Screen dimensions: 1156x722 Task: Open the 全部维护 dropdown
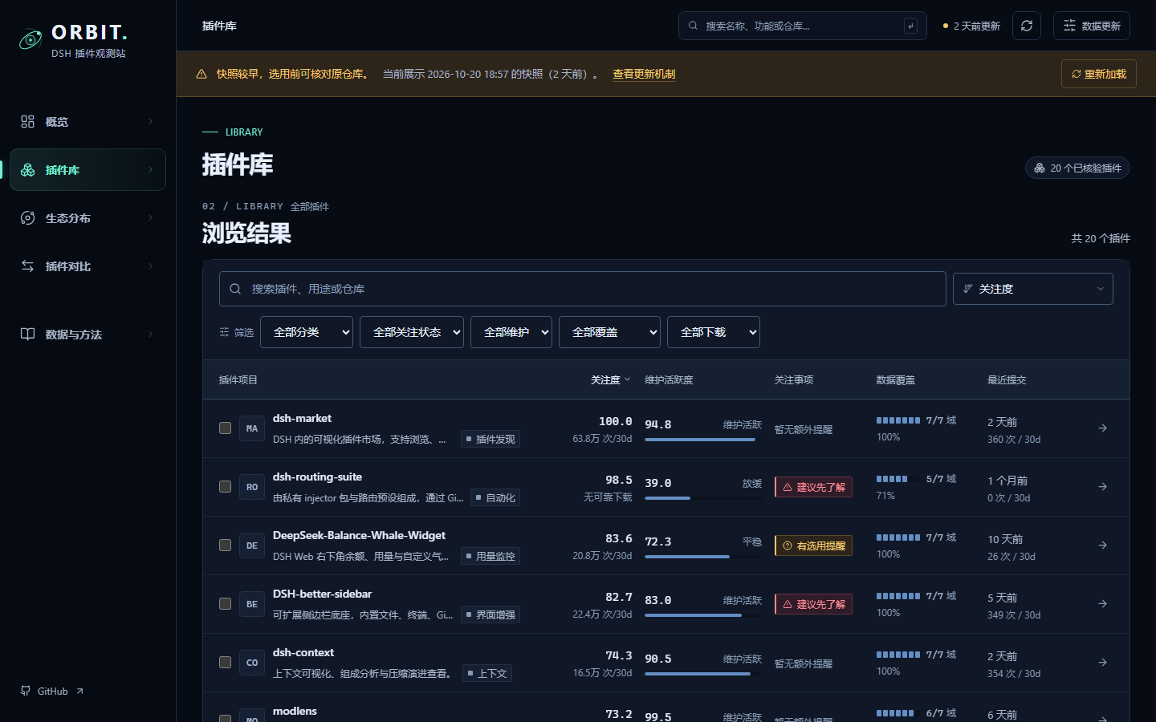pos(511,332)
